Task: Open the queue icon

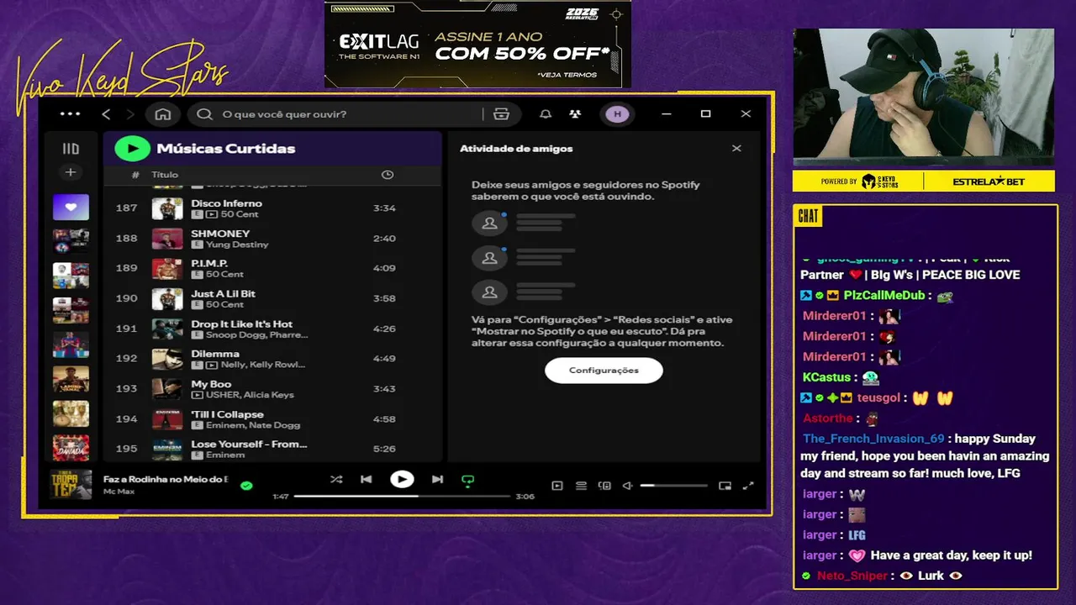Action: tap(581, 486)
